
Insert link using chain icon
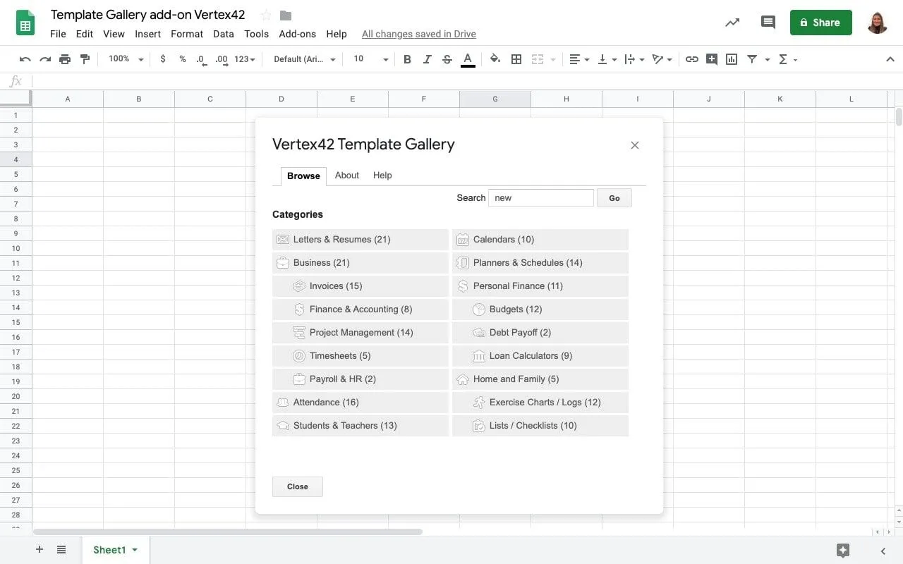click(x=692, y=59)
